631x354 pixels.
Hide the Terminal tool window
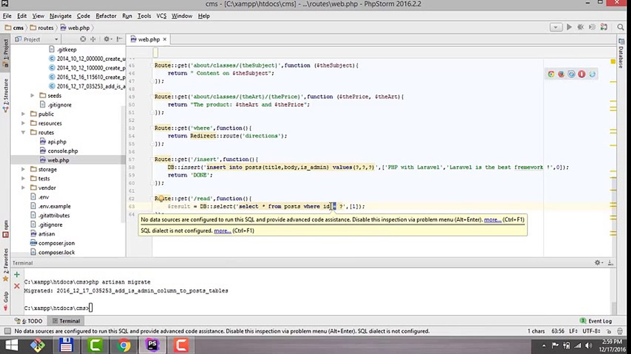(610, 263)
